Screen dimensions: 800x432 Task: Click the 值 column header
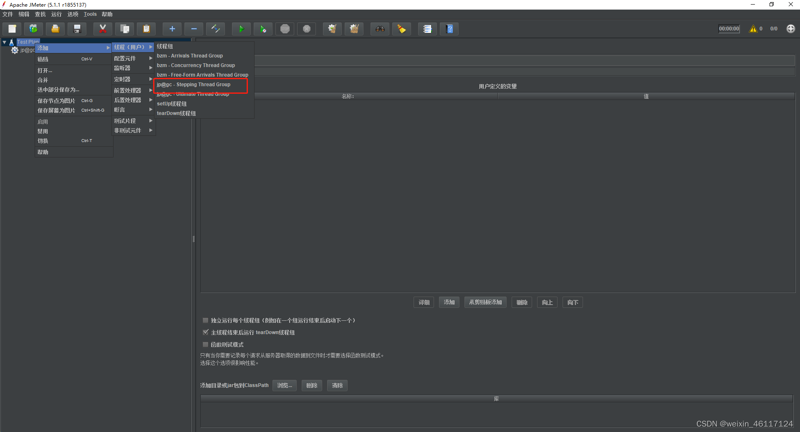646,96
